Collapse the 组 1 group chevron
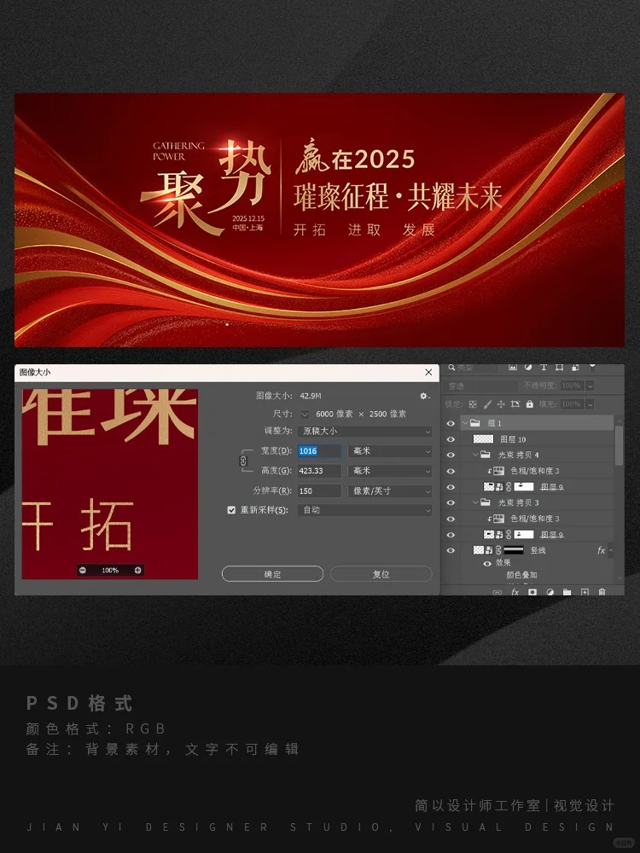The height and width of the screenshot is (853, 640). [465, 423]
